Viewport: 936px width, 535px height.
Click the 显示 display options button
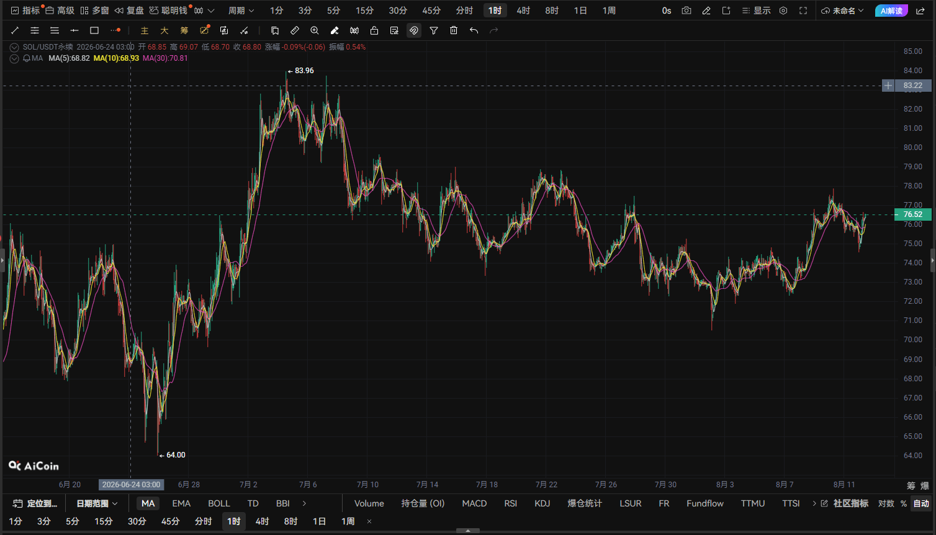coord(756,11)
